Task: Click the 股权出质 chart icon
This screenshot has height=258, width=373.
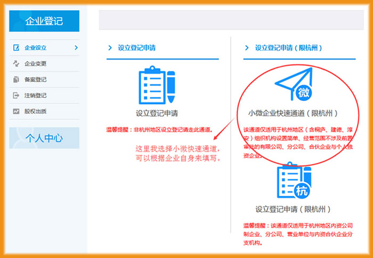Action: 15,111
